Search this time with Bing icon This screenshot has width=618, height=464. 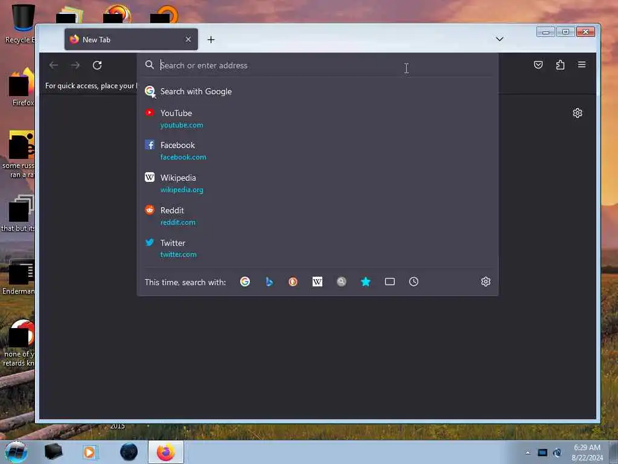269,282
